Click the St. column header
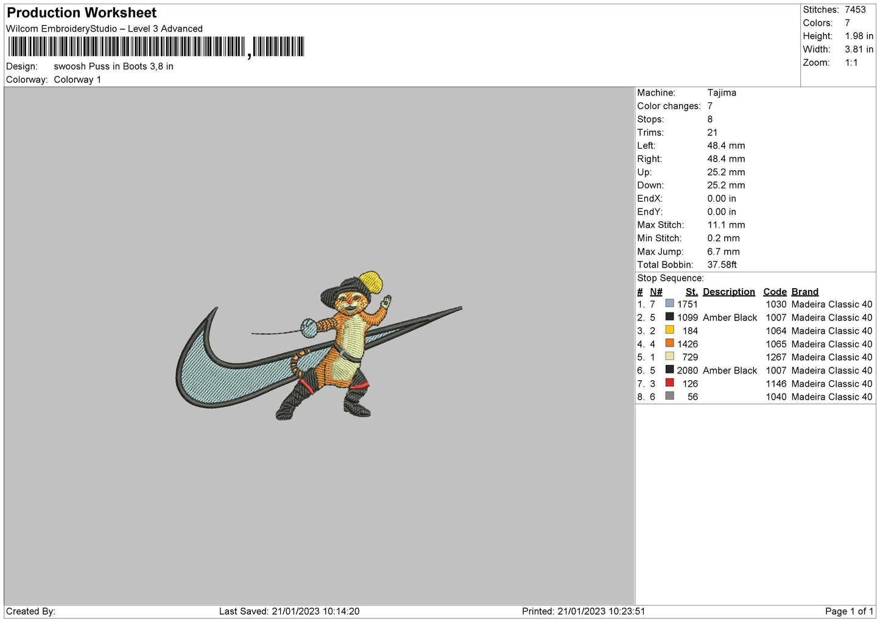Screen dimensions: 880x622 (691, 292)
